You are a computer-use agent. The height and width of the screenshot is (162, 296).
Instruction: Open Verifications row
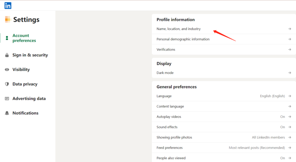pyautogui.click(x=166, y=49)
